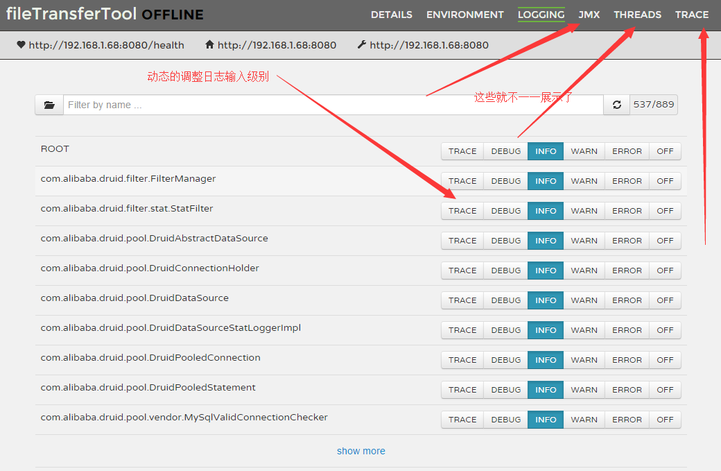Click the wrench management icon
The width and height of the screenshot is (721, 471).
[362, 44]
